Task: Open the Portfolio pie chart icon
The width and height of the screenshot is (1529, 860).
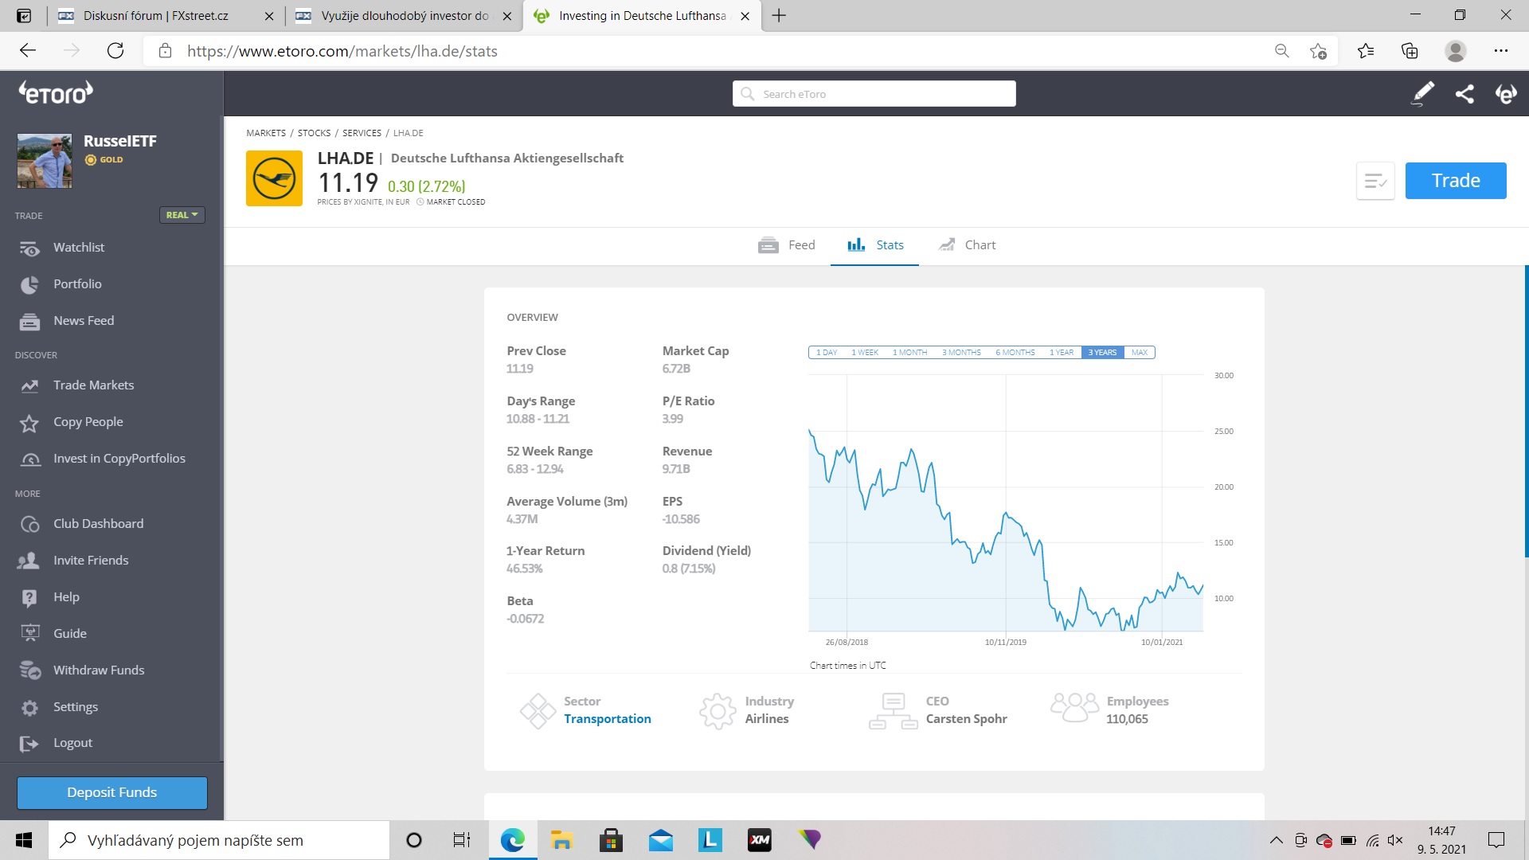Action: [x=29, y=284]
